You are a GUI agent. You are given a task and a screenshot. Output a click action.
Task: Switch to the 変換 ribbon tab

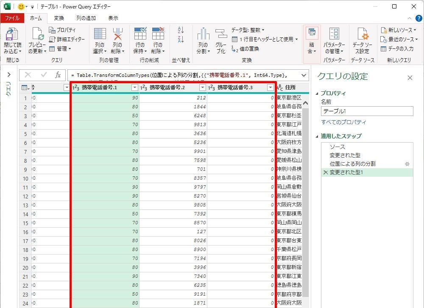pyautogui.click(x=59, y=18)
